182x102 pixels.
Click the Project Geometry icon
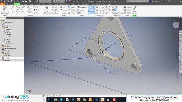[x=47, y=8]
